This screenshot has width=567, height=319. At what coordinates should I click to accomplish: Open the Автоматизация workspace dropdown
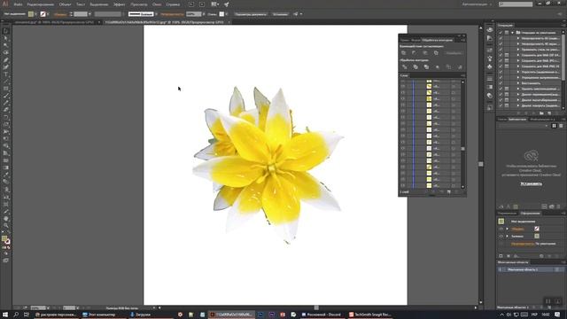[x=477, y=4]
